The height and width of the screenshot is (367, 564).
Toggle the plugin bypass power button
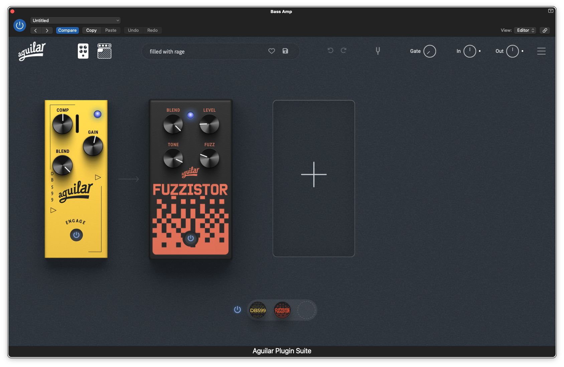pos(20,25)
